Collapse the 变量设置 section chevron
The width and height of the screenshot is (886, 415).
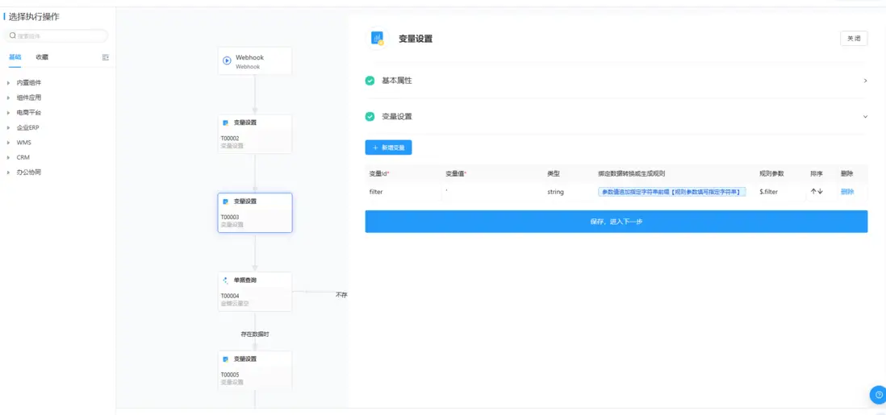865,116
